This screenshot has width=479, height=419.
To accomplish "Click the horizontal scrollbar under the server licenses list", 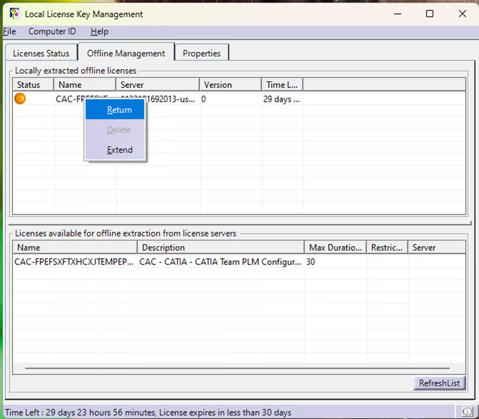I will 238,369.
